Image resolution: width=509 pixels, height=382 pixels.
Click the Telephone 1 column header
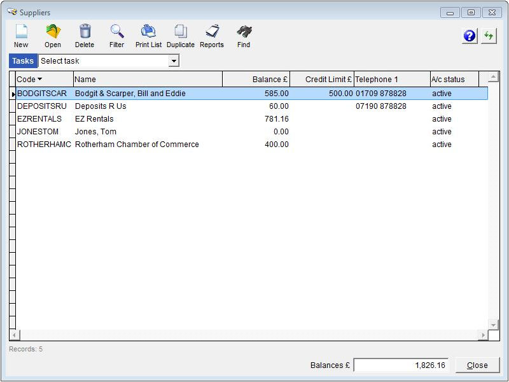[x=392, y=79]
